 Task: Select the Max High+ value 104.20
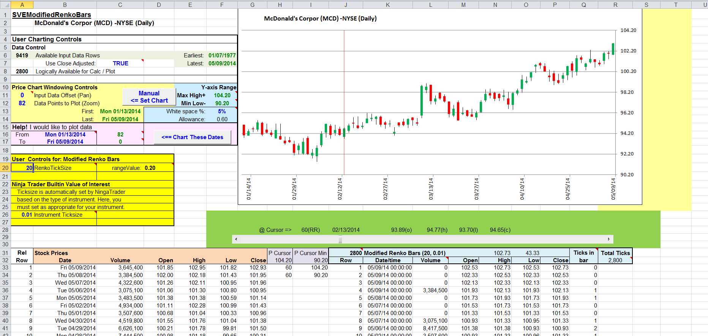point(222,95)
